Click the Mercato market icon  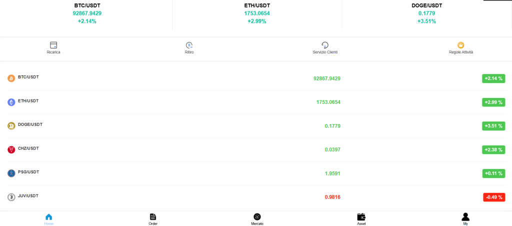pos(257,217)
